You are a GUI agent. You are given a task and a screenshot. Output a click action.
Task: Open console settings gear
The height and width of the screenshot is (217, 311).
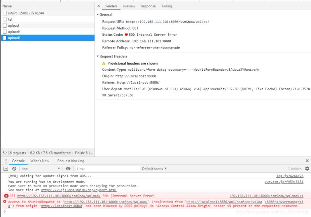click(307, 169)
